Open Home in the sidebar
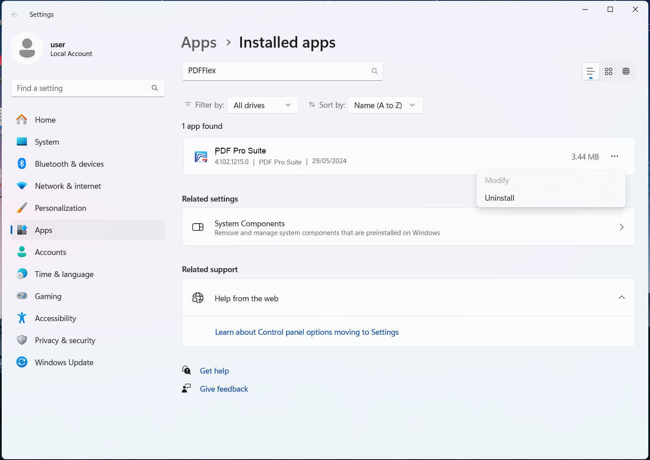This screenshot has height=460, width=650. point(88,120)
